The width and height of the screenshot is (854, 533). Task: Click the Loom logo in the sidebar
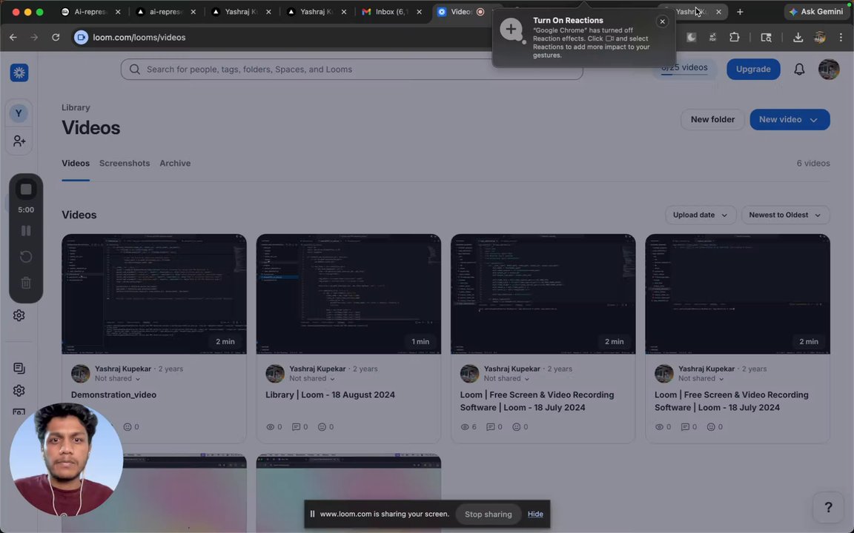19,73
